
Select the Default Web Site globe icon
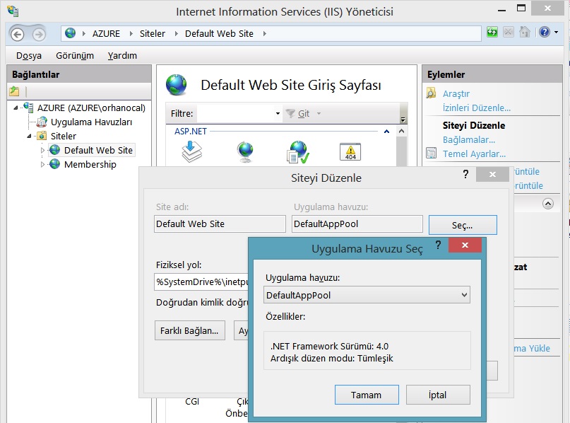[54, 150]
